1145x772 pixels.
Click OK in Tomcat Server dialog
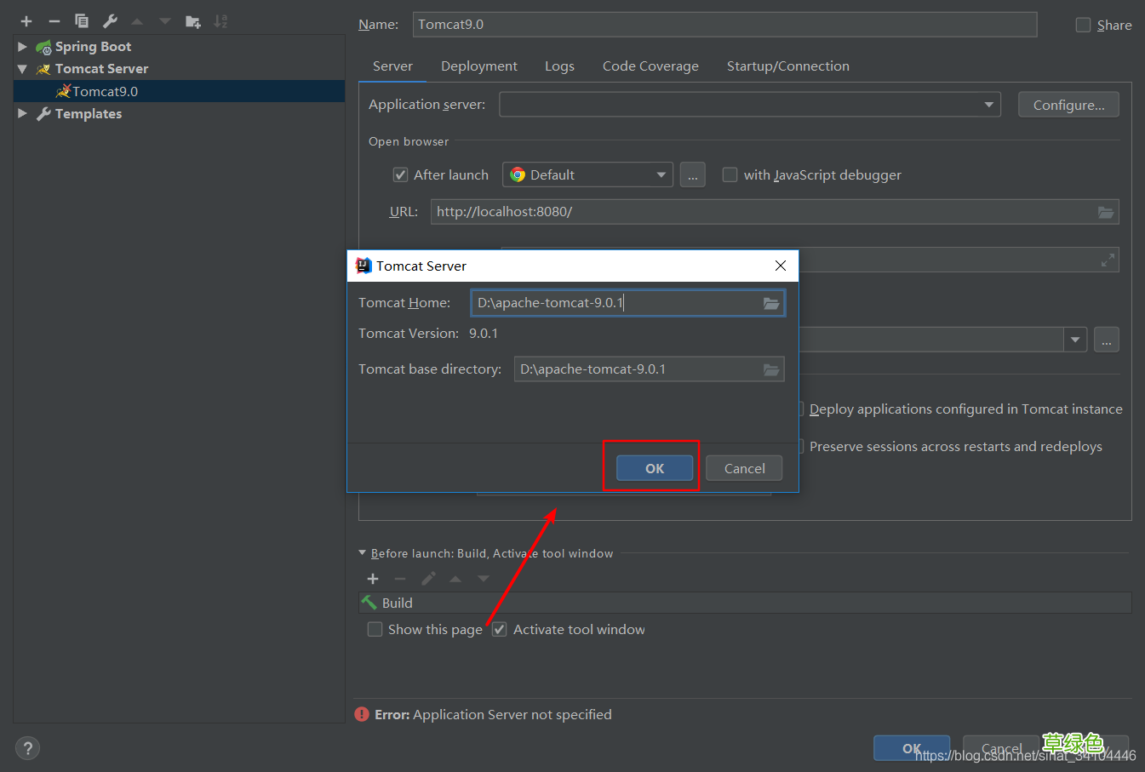click(x=654, y=468)
